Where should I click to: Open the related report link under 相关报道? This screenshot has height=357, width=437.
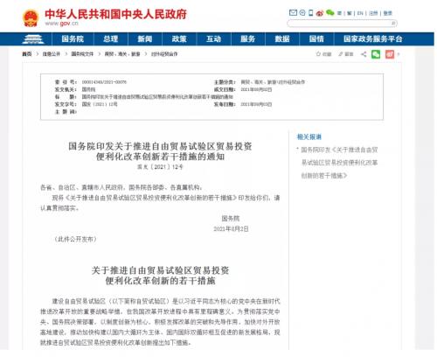[339, 163]
